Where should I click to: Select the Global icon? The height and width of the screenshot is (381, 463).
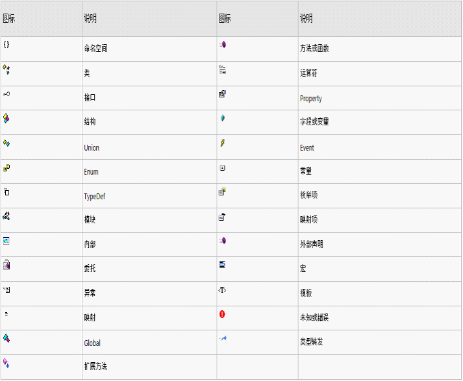(x=6, y=338)
